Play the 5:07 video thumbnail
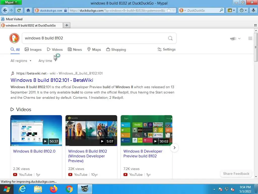Image resolution: width=258 pixels, height=194 pixels. tap(91, 131)
